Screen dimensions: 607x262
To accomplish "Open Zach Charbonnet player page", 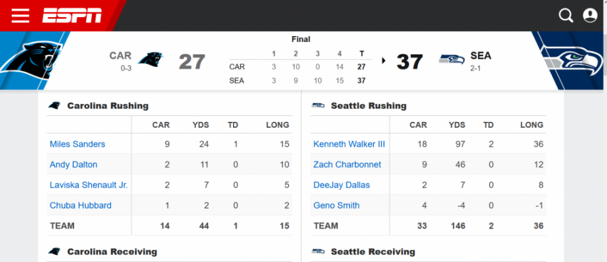I will tap(347, 164).
